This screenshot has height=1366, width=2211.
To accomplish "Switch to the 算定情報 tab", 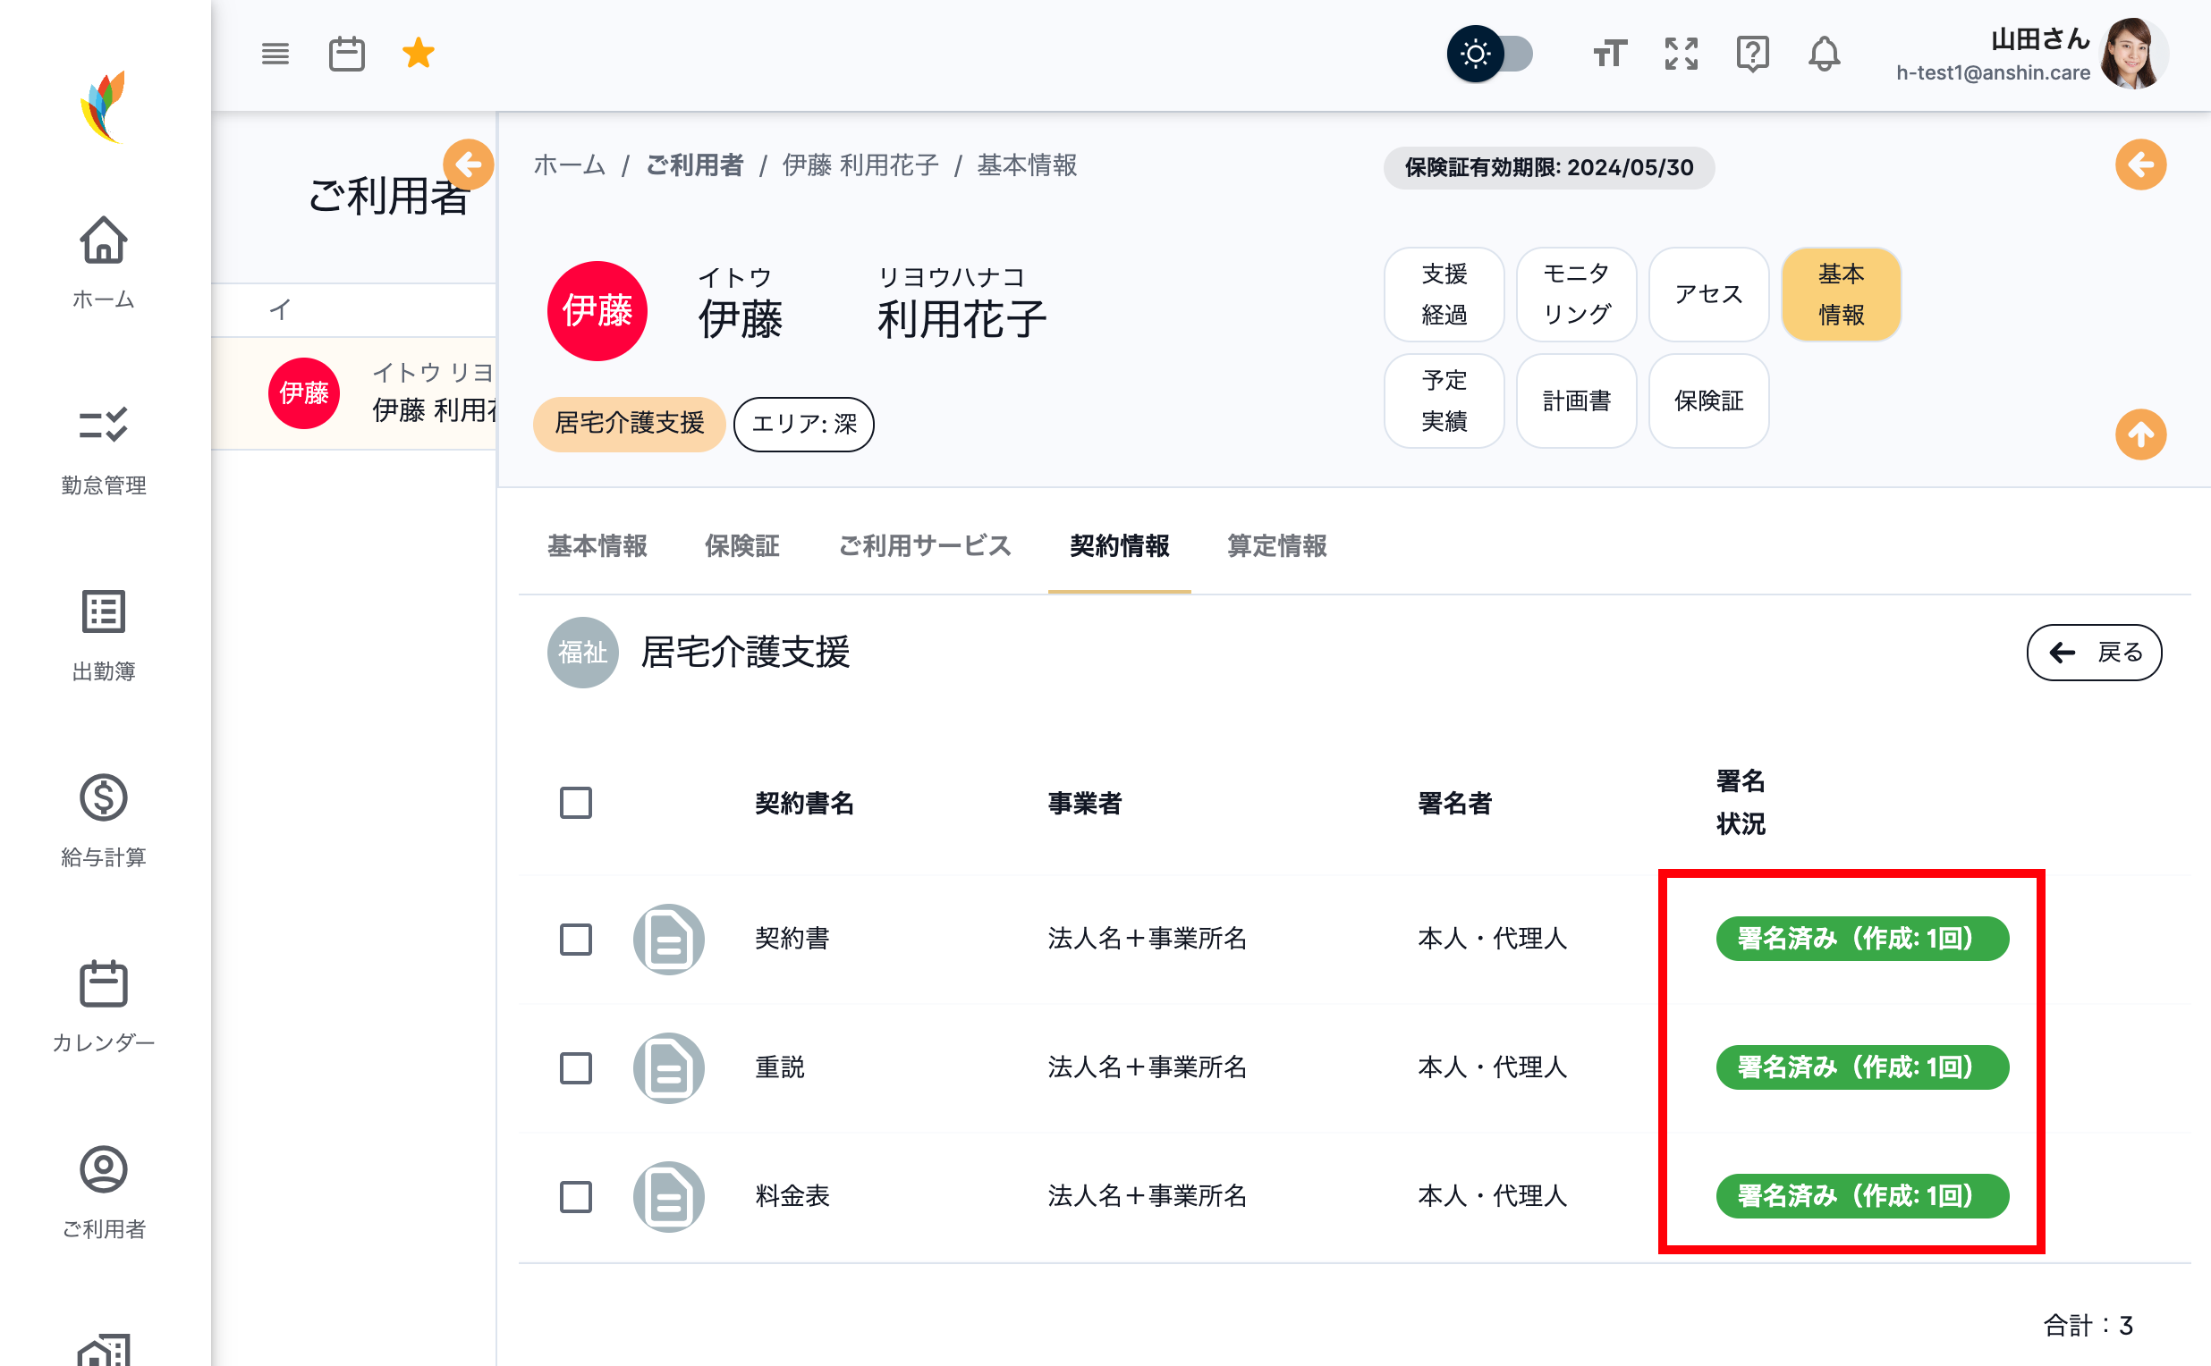I will 1275,545.
